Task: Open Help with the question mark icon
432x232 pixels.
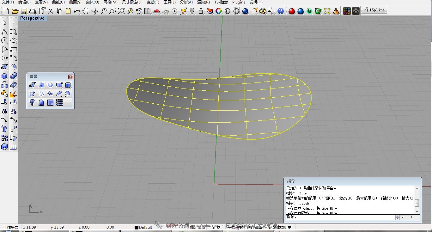Action: click(x=280, y=11)
